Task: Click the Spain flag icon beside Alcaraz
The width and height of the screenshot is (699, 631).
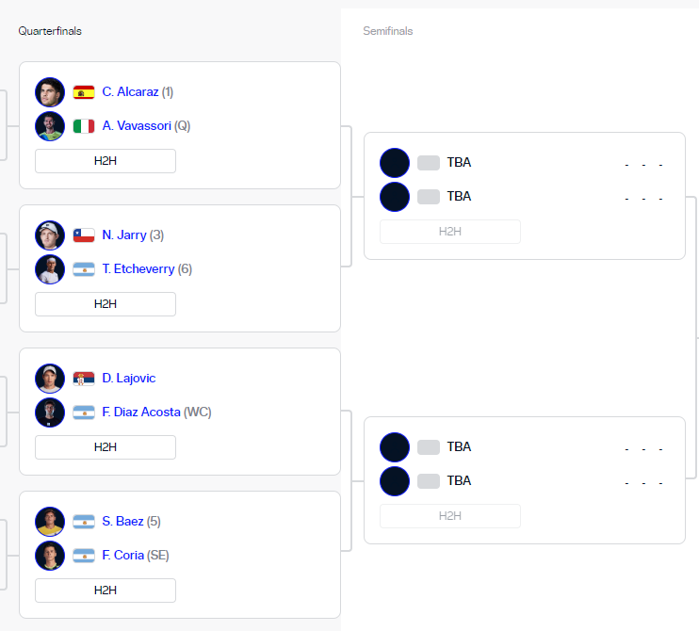Action: coord(84,92)
